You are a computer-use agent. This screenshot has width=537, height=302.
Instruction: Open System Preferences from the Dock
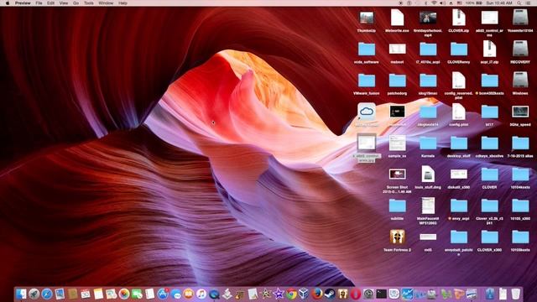(368, 294)
